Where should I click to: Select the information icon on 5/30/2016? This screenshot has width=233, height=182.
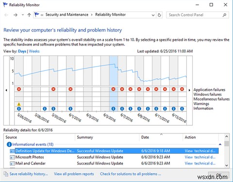pos(53,109)
